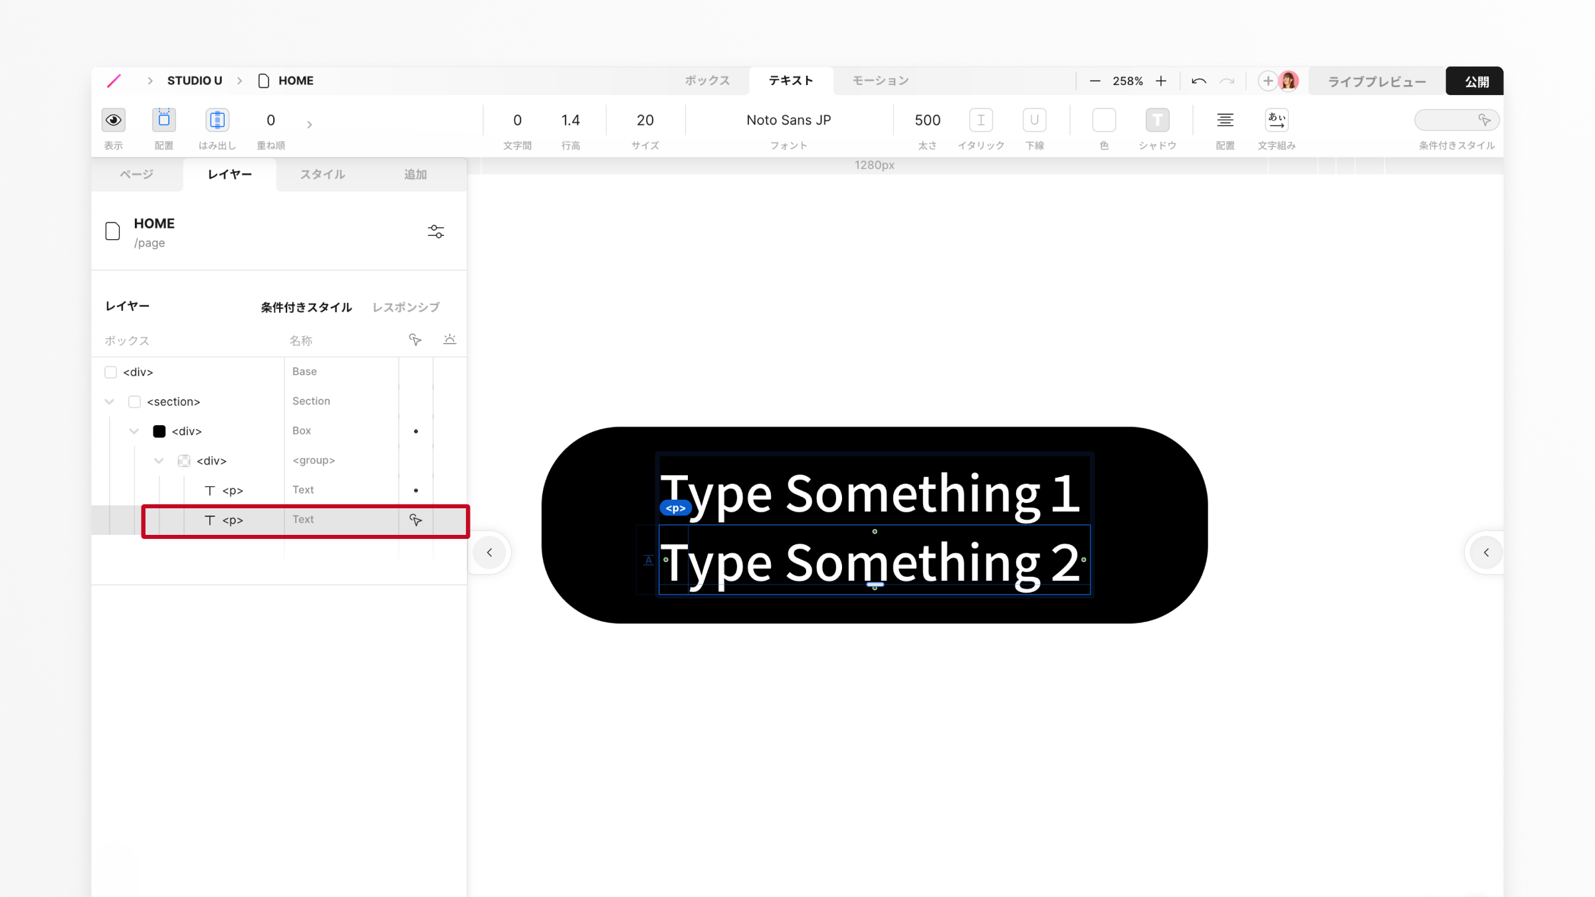Zoom in with the plus button

pos(1160,81)
